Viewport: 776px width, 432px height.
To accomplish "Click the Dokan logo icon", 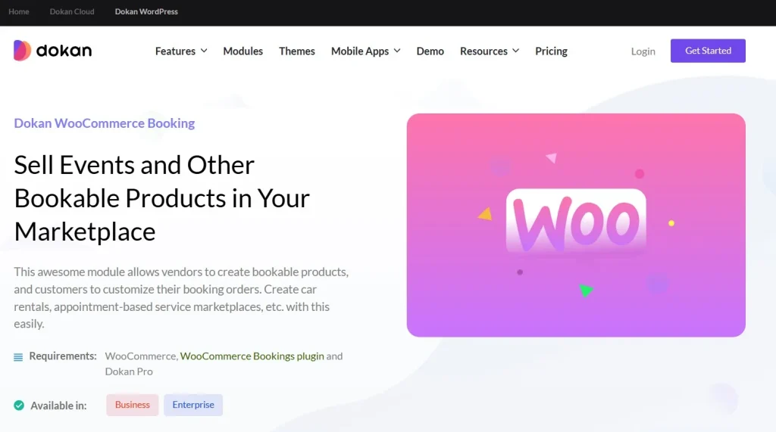I will point(22,51).
